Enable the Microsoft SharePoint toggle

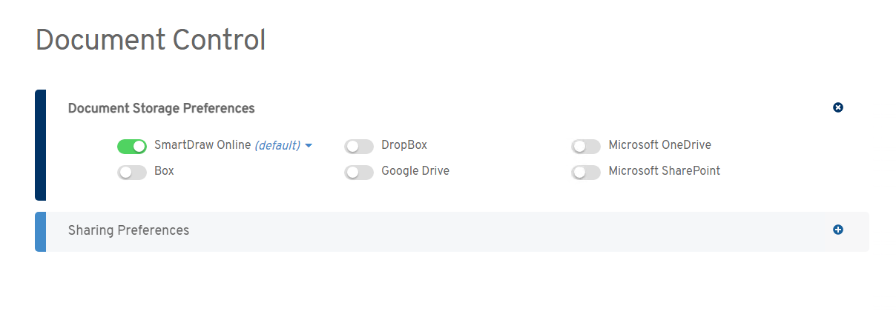click(586, 173)
